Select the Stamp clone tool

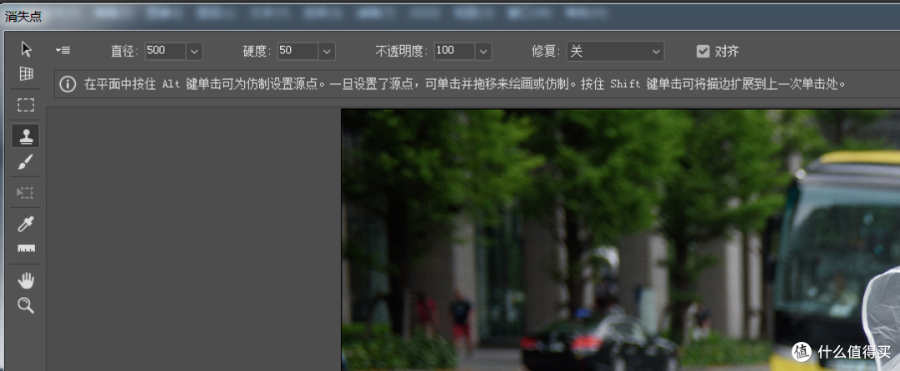click(x=26, y=136)
